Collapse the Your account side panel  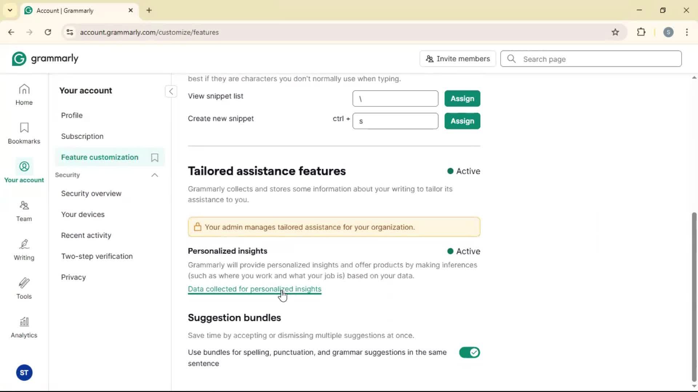click(x=171, y=91)
